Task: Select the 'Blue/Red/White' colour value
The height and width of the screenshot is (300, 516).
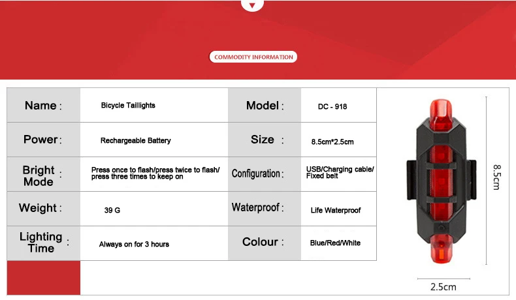Action: [x=335, y=243]
